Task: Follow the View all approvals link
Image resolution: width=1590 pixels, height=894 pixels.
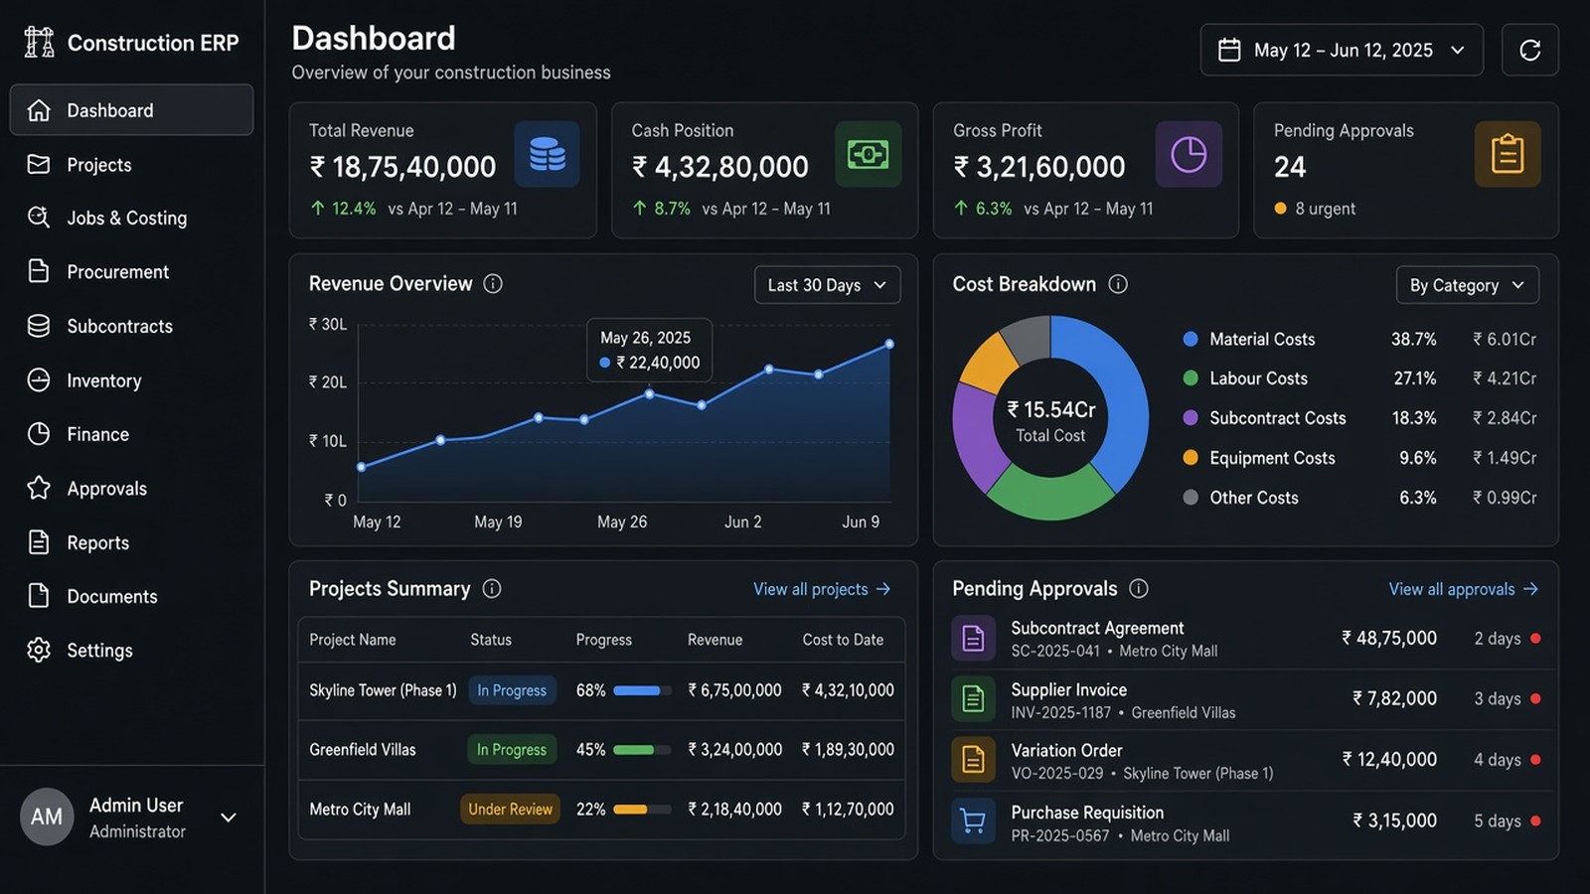Action: tap(1464, 589)
